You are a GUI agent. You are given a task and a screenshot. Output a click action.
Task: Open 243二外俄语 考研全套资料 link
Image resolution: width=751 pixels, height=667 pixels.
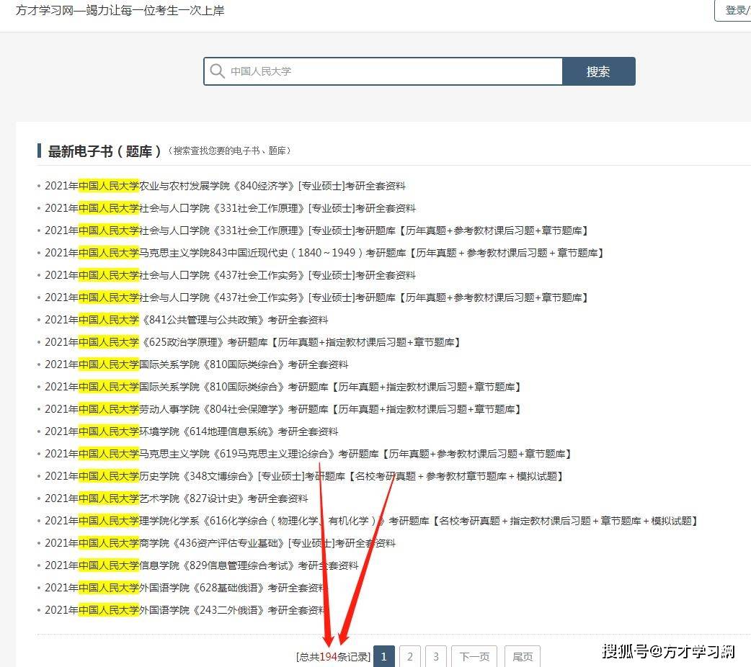(x=187, y=611)
